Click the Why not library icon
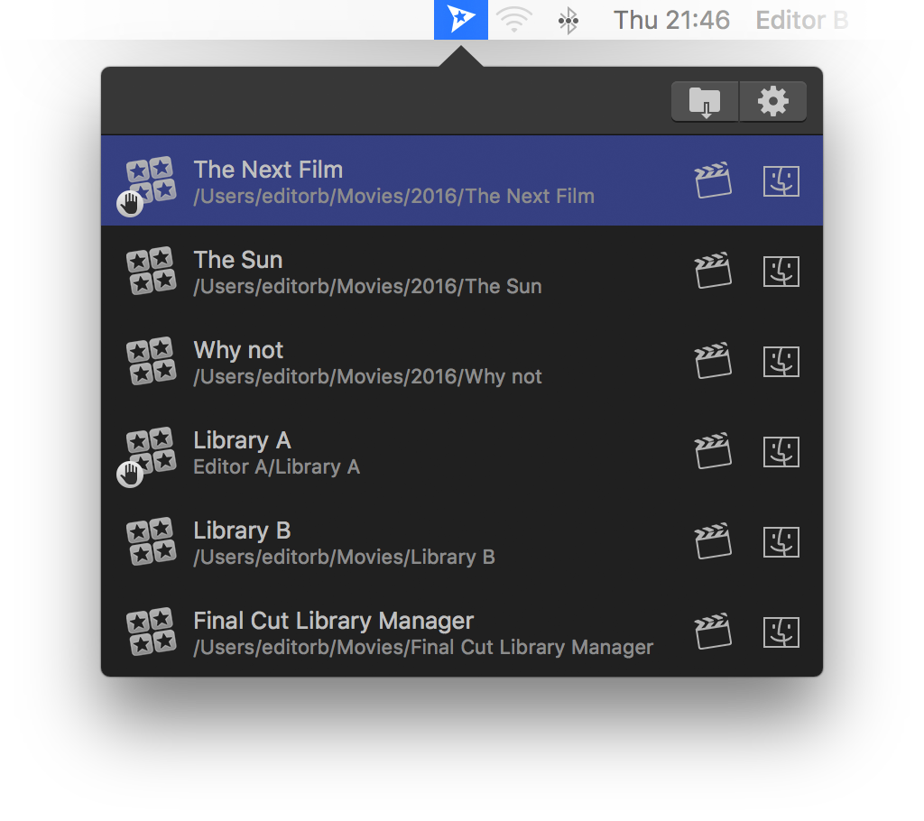The width and height of the screenshot is (924, 821). click(151, 361)
